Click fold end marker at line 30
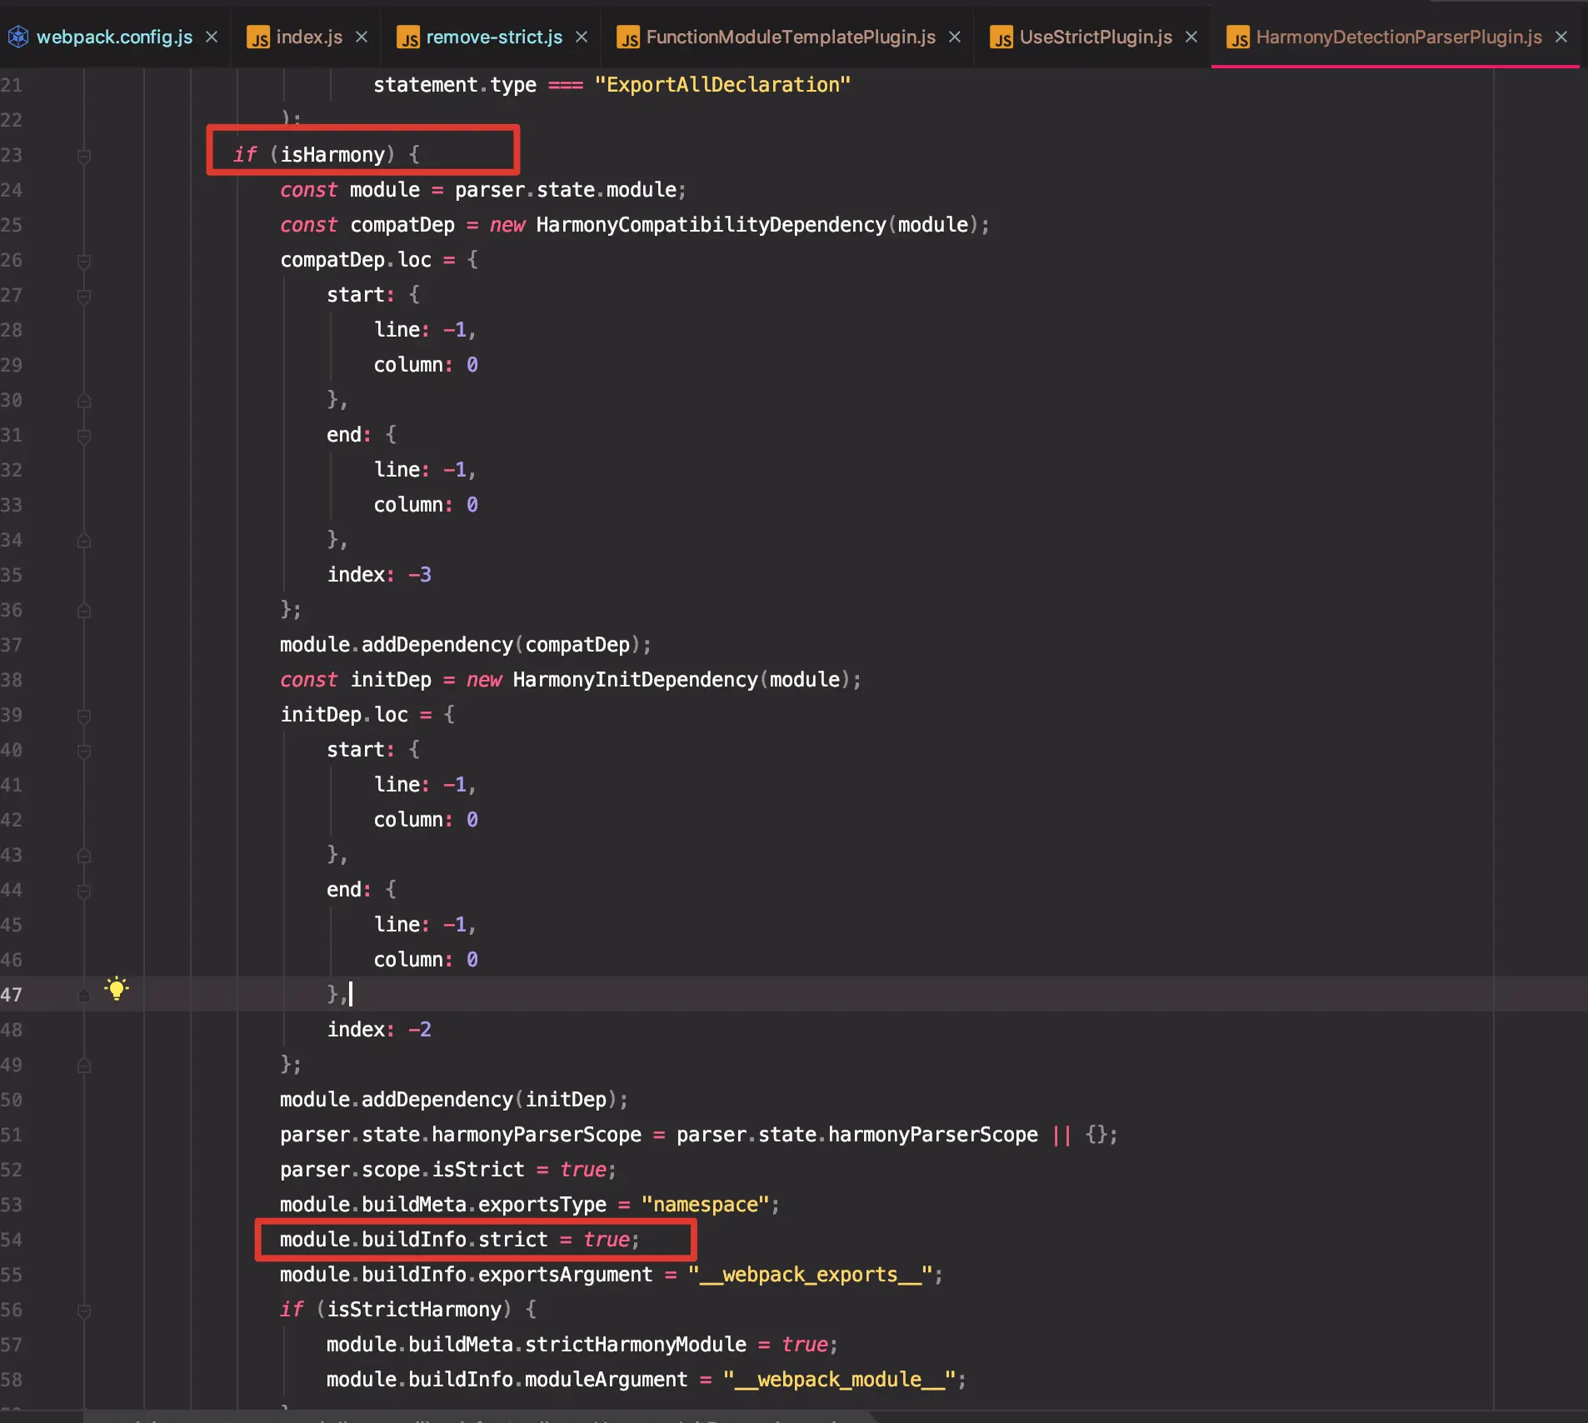Image resolution: width=1588 pixels, height=1423 pixels. [84, 401]
